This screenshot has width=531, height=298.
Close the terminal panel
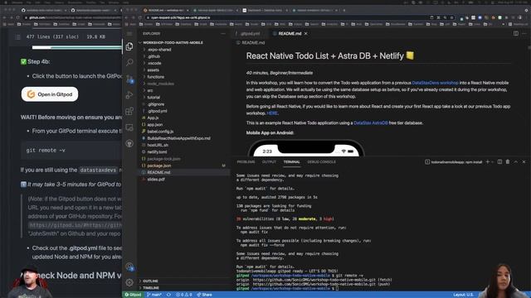tap(524, 162)
